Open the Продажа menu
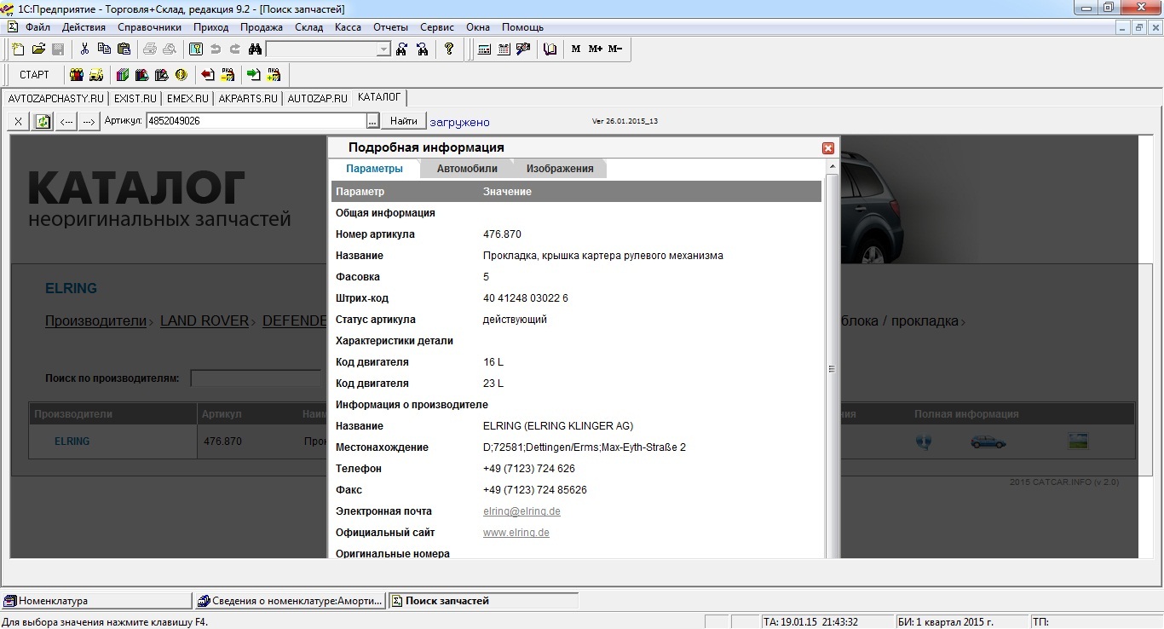The image size is (1164, 629). (x=262, y=27)
